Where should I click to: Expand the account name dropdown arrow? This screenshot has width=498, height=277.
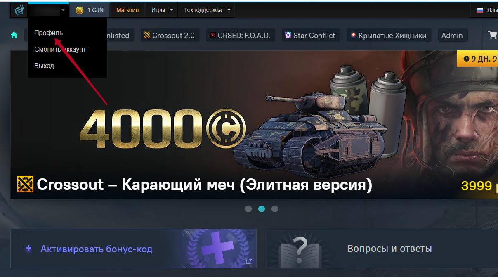click(63, 10)
